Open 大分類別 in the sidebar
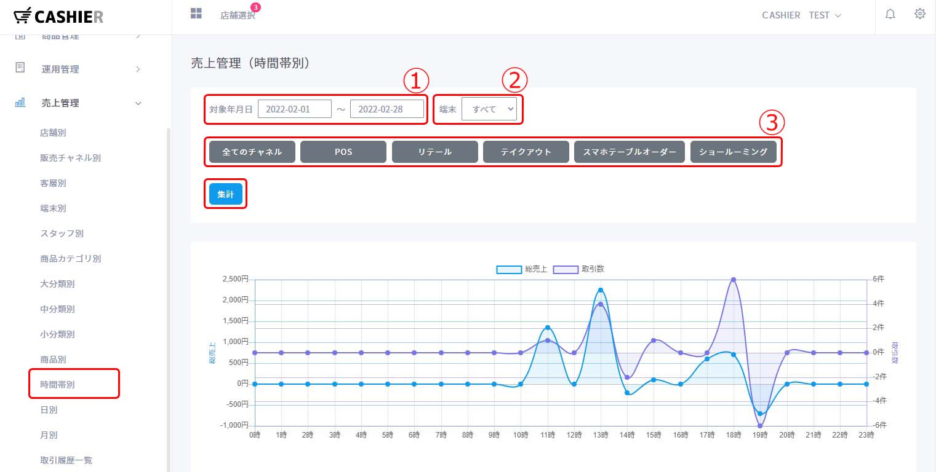 (x=57, y=284)
